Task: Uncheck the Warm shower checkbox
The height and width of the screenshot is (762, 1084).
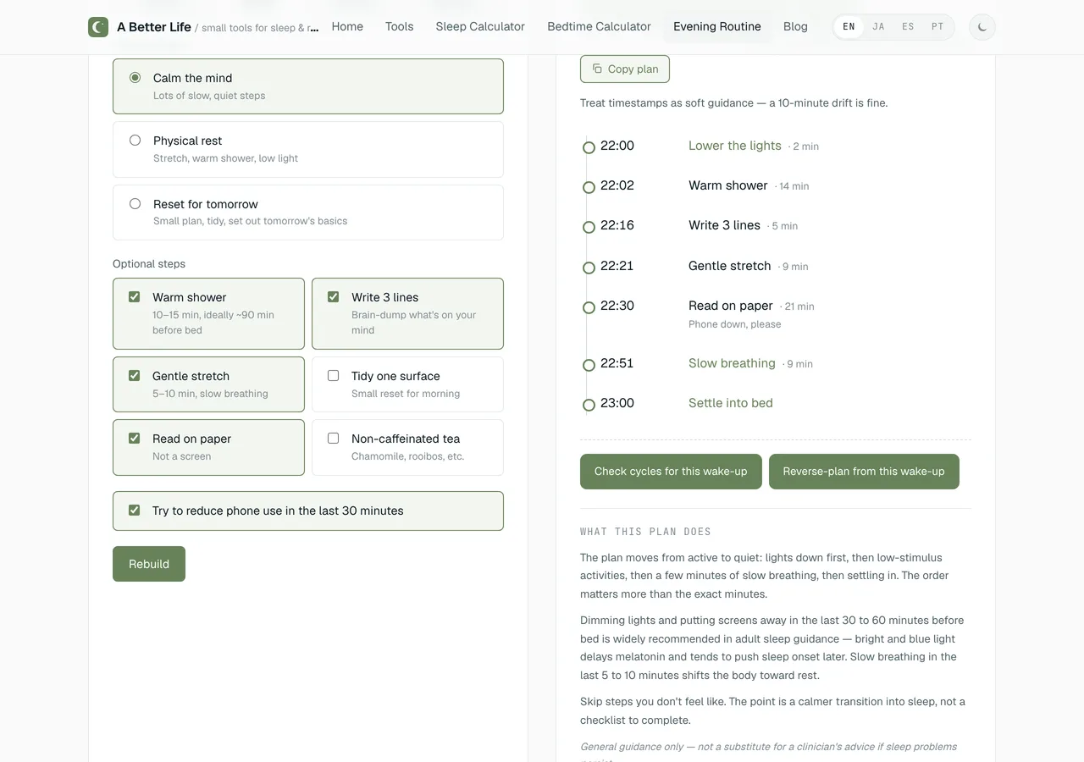Action: pyautogui.click(x=134, y=297)
